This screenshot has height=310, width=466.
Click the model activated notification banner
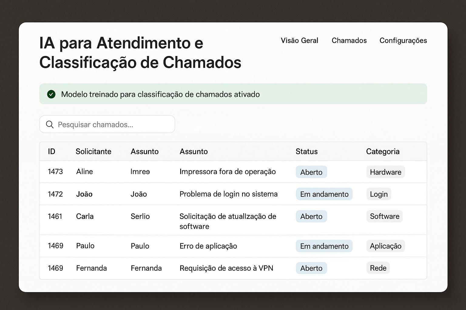[233, 94]
